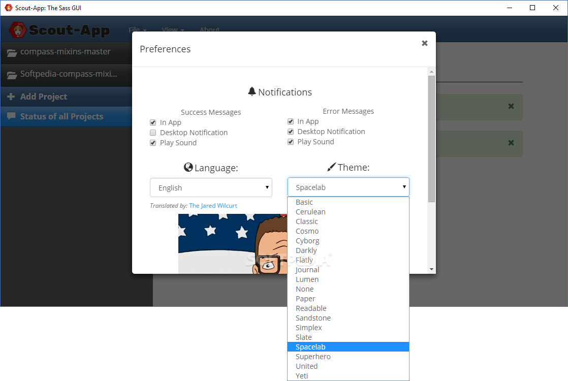This screenshot has width=568, height=381.
Task: Pick Simplex from the theme list
Action: [348, 328]
